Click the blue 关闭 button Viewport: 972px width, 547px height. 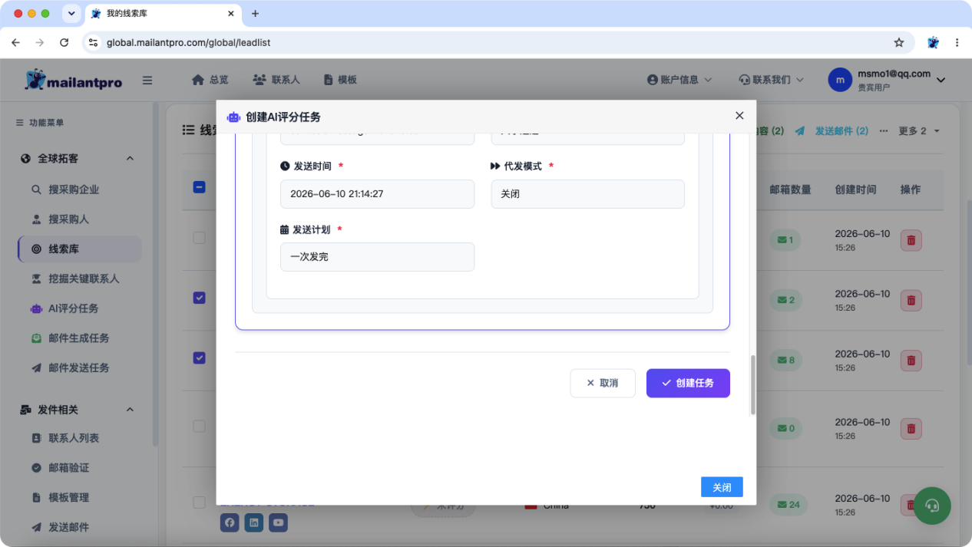point(722,487)
